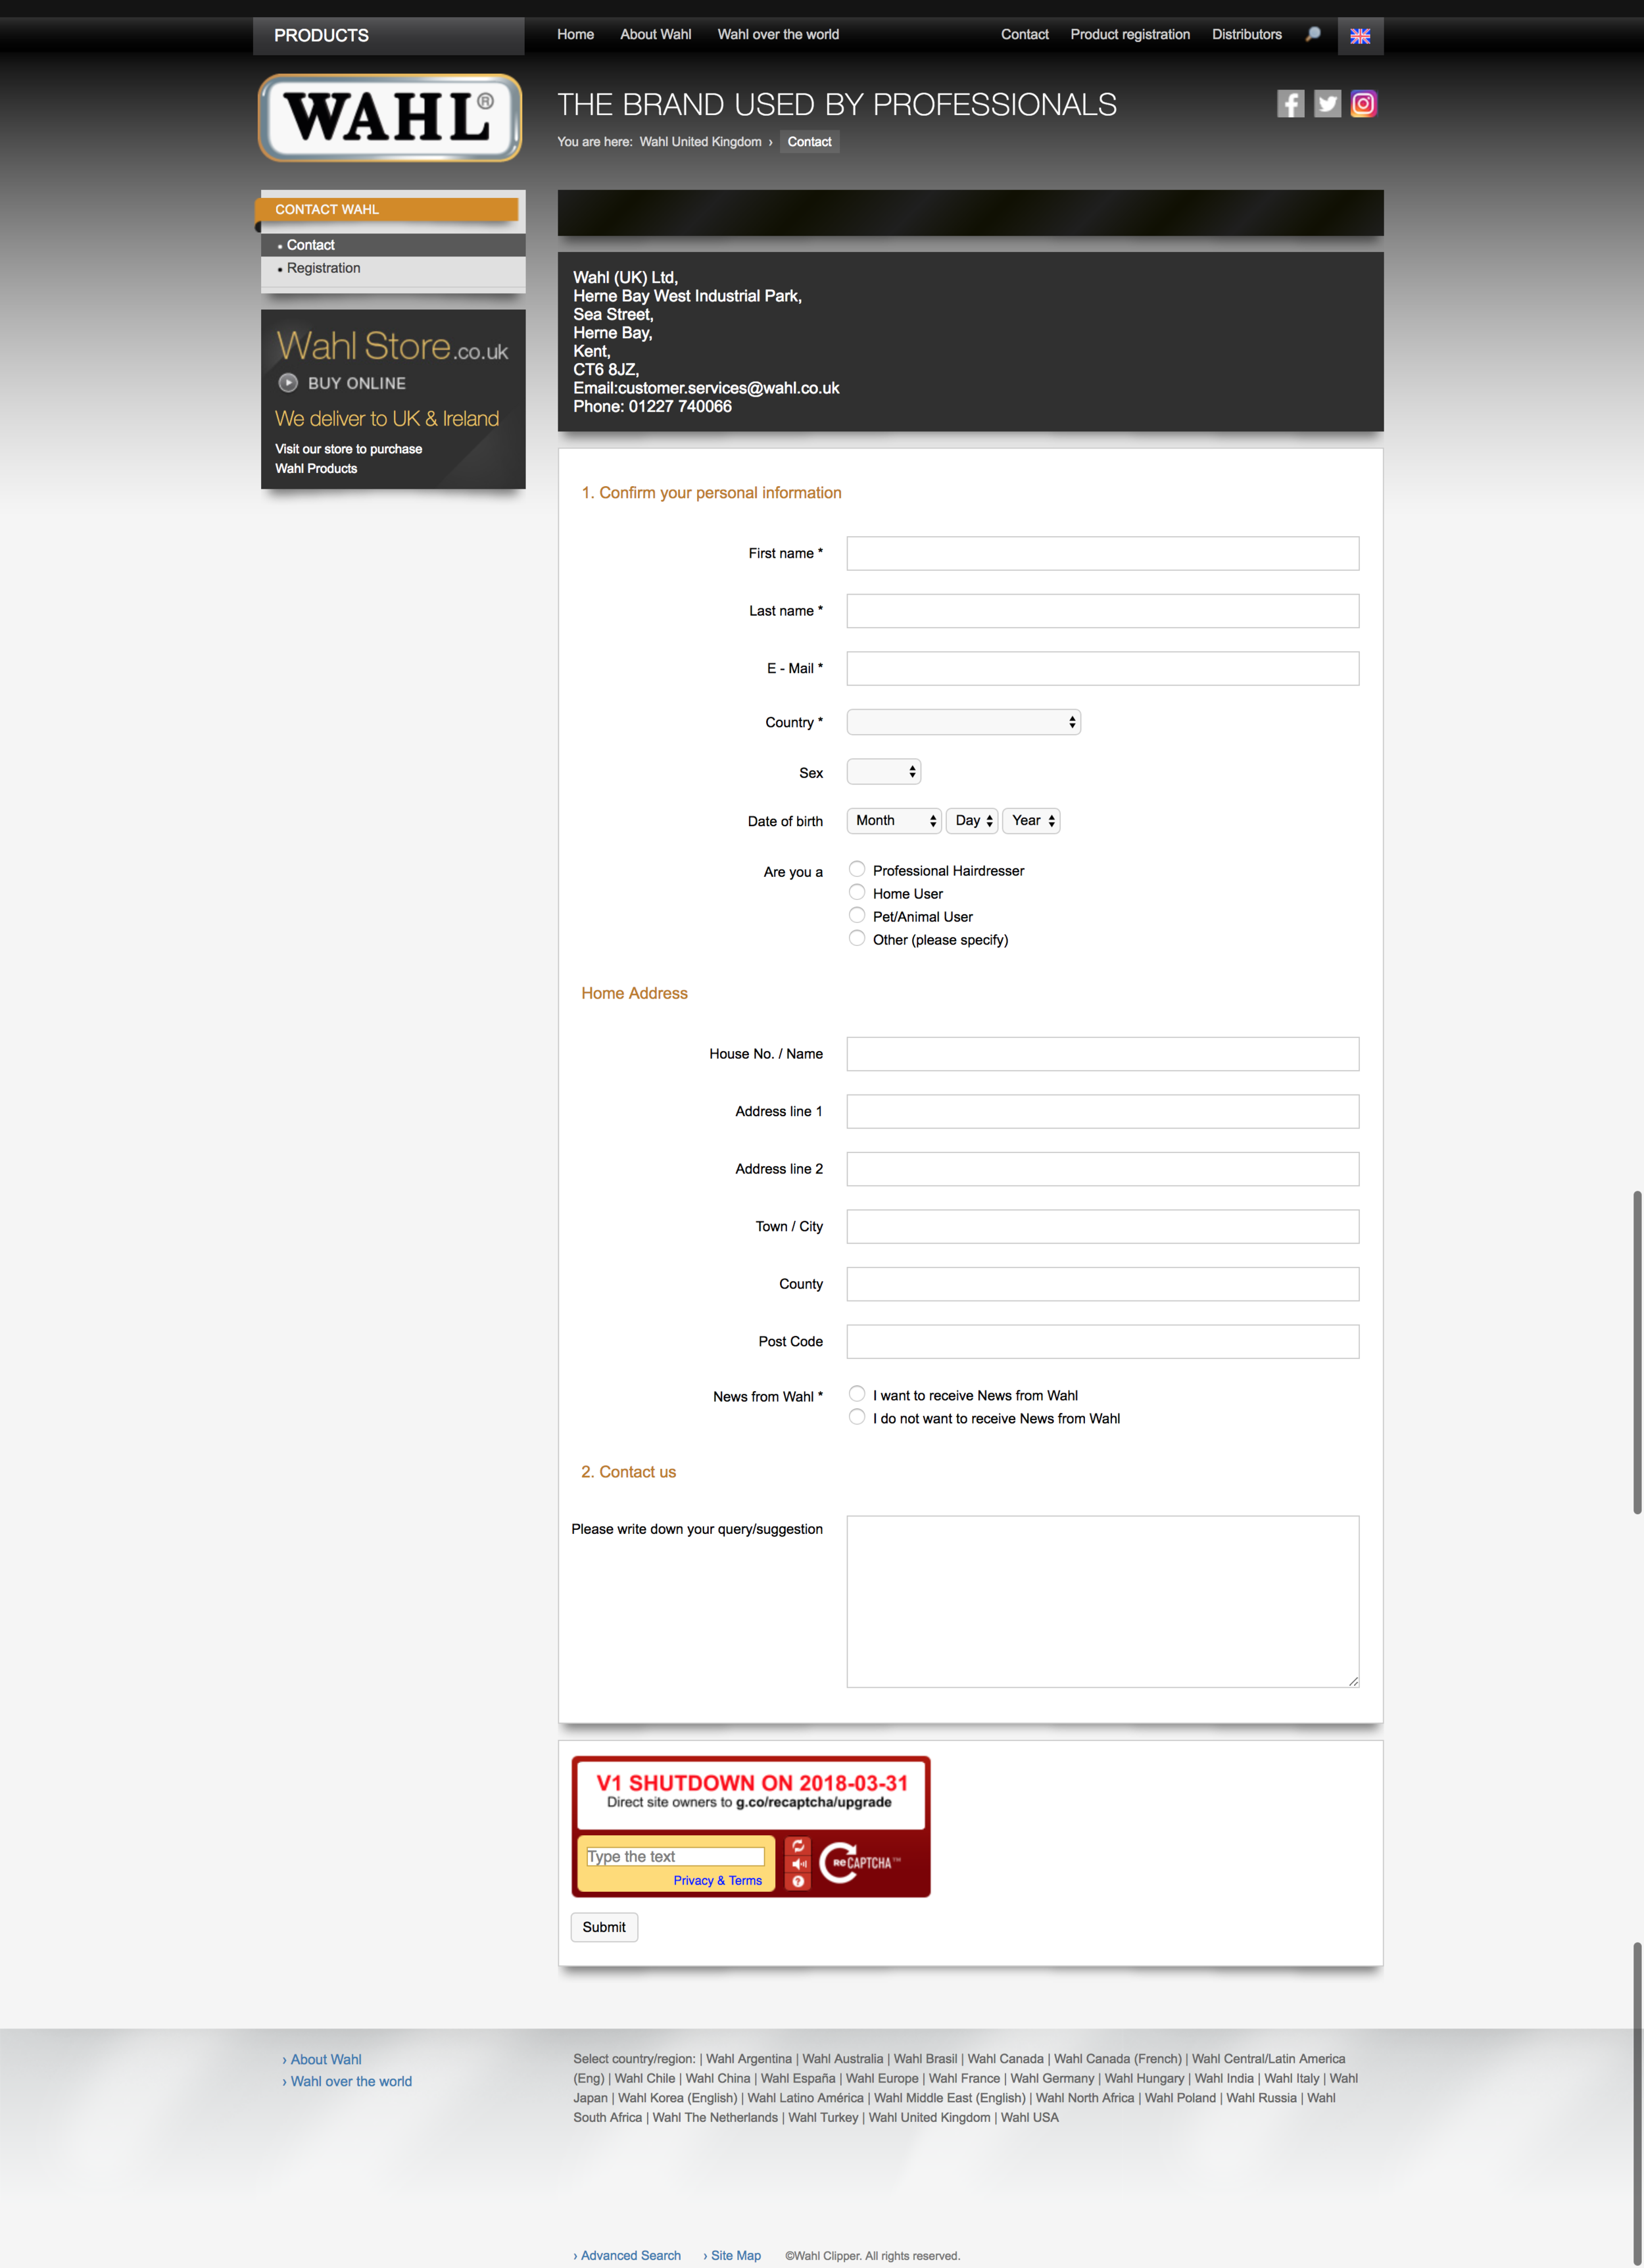
Task: Get an audio reCAPTCHA challenge
Action: pos(798,1864)
